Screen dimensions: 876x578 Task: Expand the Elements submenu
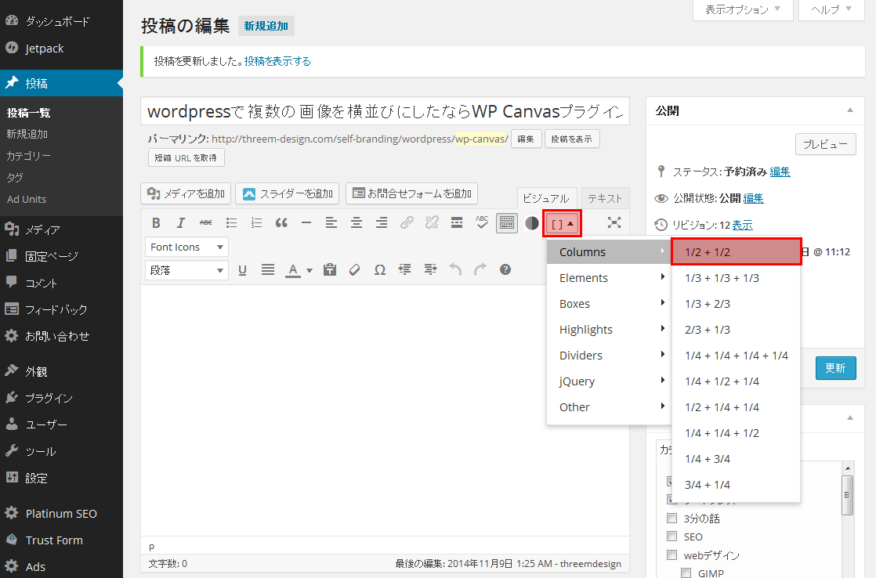pos(609,277)
